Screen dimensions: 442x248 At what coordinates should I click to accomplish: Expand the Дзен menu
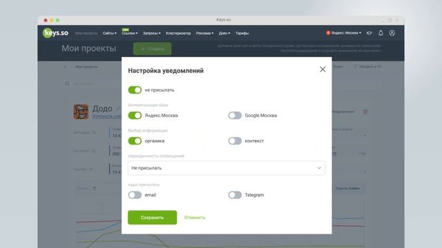224,33
